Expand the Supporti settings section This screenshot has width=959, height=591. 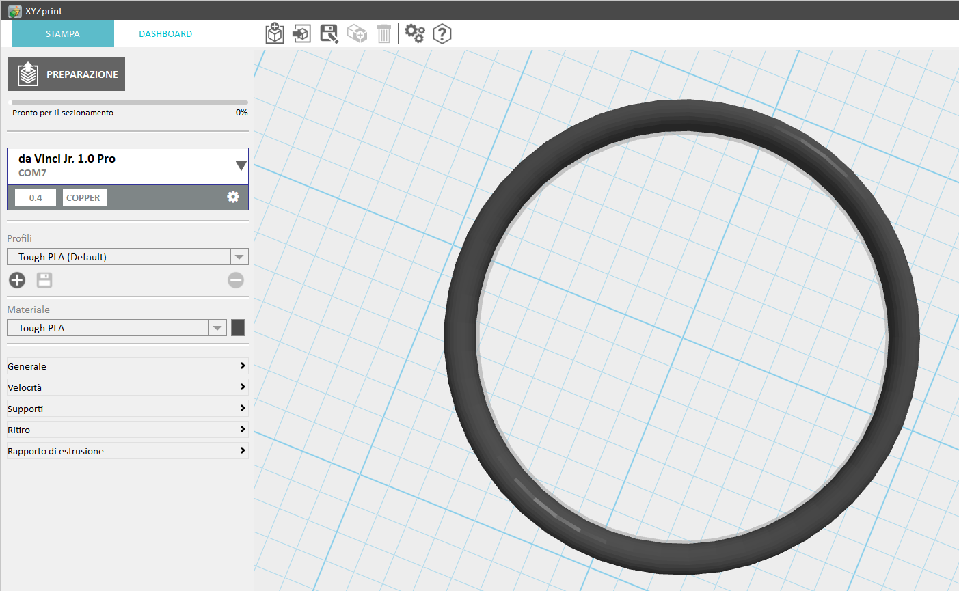point(127,409)
